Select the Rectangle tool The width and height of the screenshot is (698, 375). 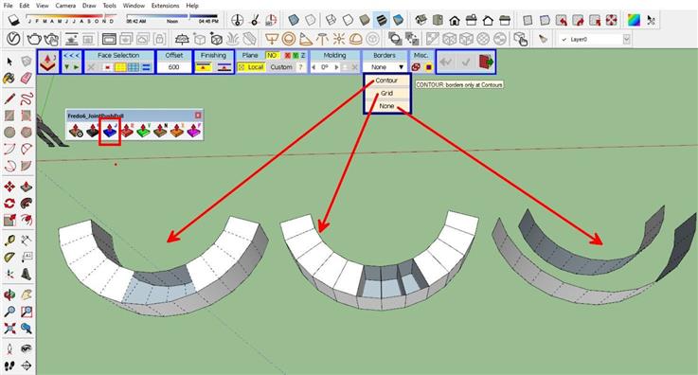[9, 116]
